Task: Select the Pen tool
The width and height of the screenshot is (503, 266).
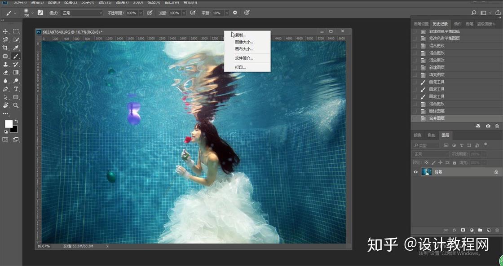Action: 5,89
